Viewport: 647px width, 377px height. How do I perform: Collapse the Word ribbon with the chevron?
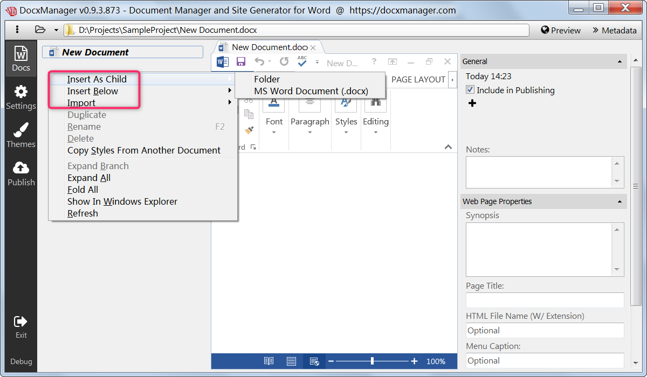[x=448, y=147]
